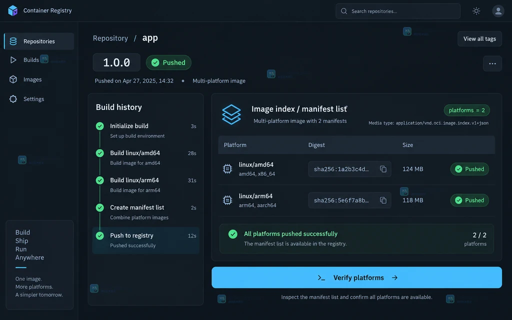Click the 118 MB size value

[x=412, y=200]
